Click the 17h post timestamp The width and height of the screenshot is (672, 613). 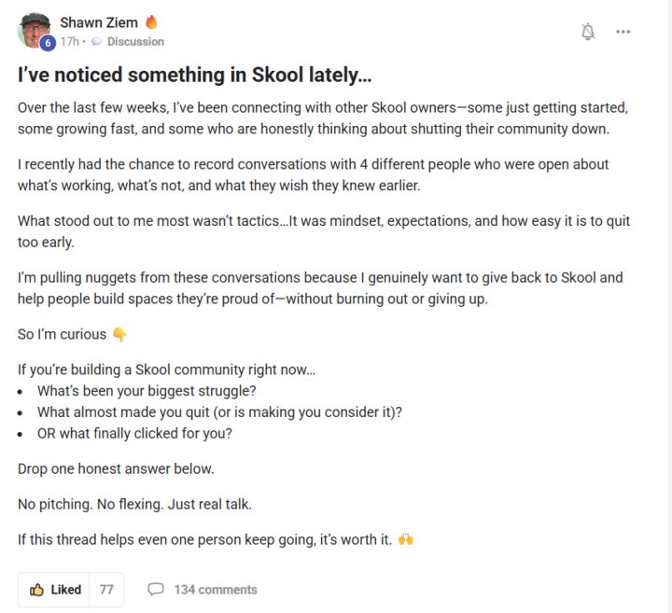point(68,42)
